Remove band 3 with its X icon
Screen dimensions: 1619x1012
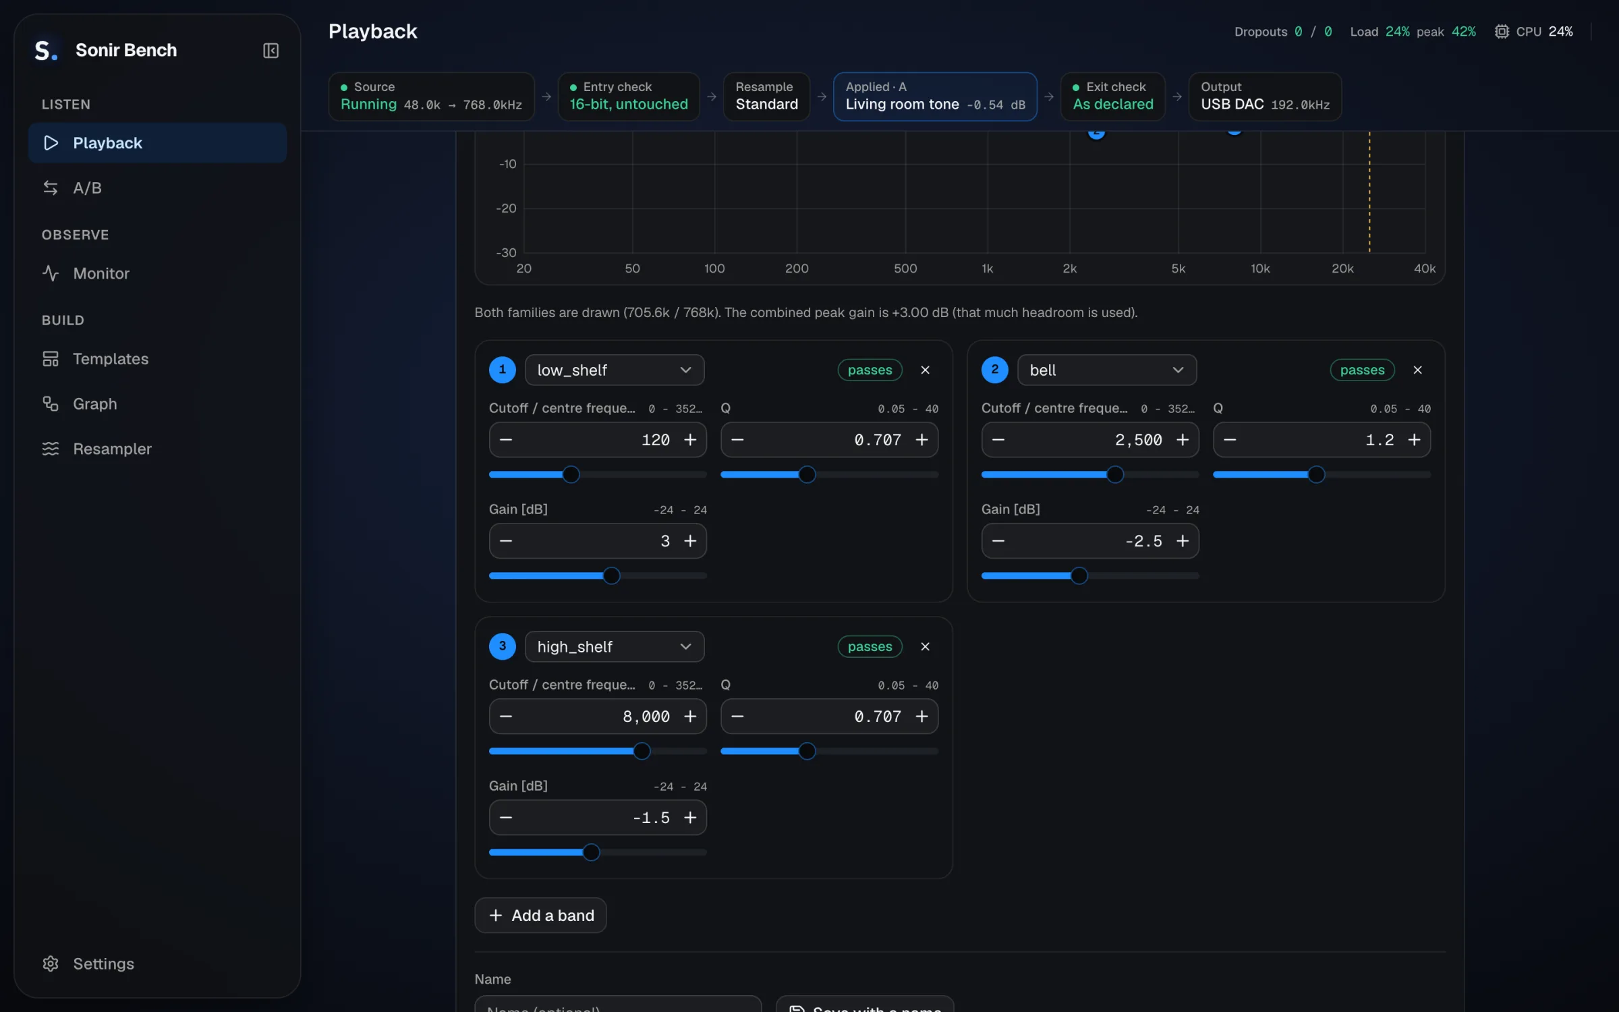tap(925, 646)
